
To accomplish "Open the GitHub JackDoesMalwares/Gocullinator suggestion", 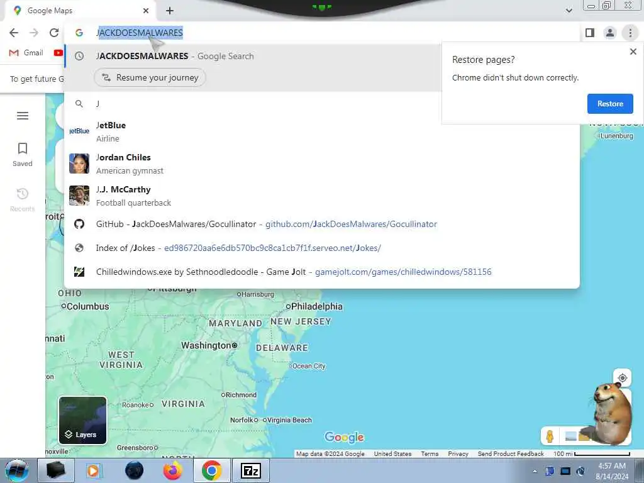I will click(x=321, y=225).
